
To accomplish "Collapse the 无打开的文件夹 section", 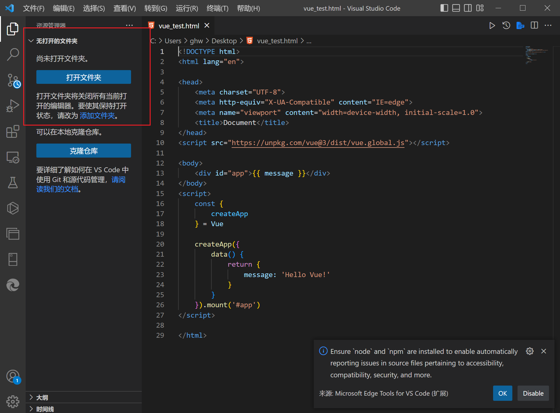I will (x=31, y=41).
